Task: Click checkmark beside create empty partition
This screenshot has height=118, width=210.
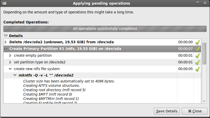Action: click(x=198, y=55)
